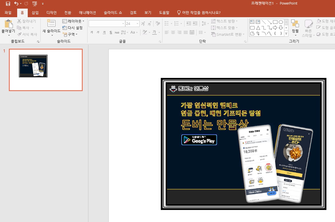Toggle align text left

click(167, 32)
